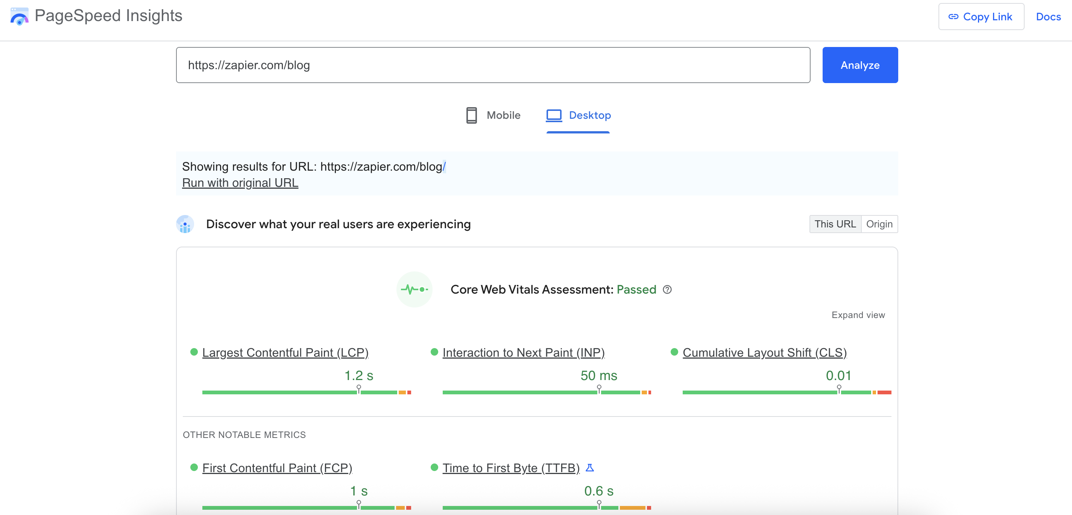
Task: Click the green dot beside TTFB
Action: 434,467
